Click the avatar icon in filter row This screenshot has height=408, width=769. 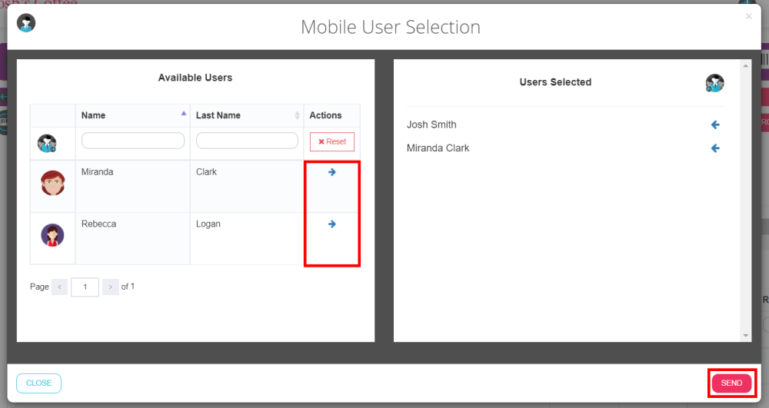coord(48,143)
